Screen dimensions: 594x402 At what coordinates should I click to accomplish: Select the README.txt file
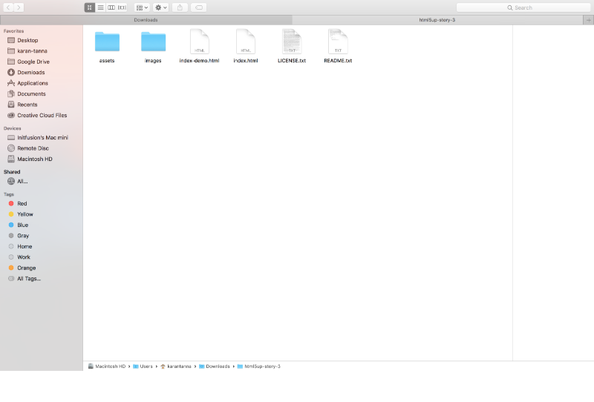[338, 46]
